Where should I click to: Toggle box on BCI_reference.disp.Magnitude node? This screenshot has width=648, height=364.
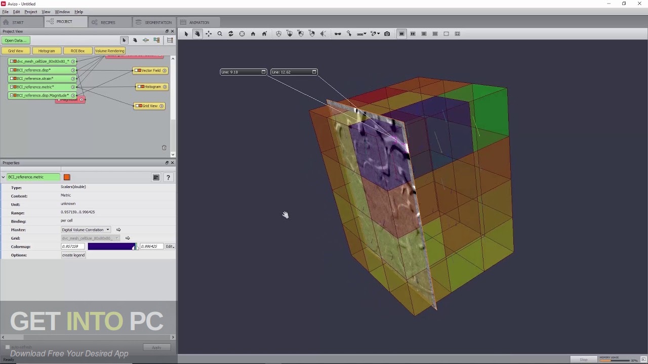tap(12, 95)
